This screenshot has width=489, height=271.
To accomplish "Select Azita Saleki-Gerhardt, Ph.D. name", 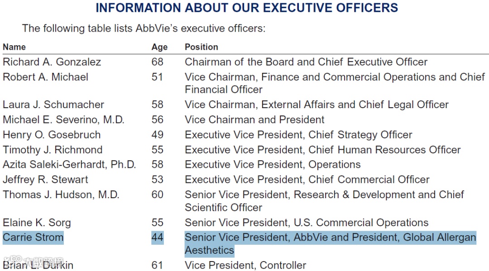I will coord(69,165).
